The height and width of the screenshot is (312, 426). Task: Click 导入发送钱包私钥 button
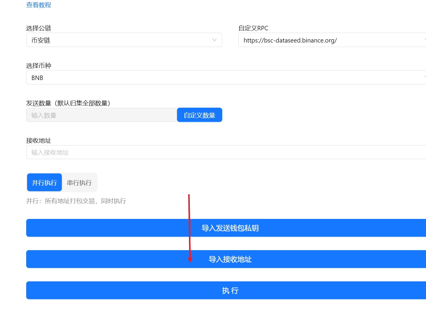tap(230, 228)
